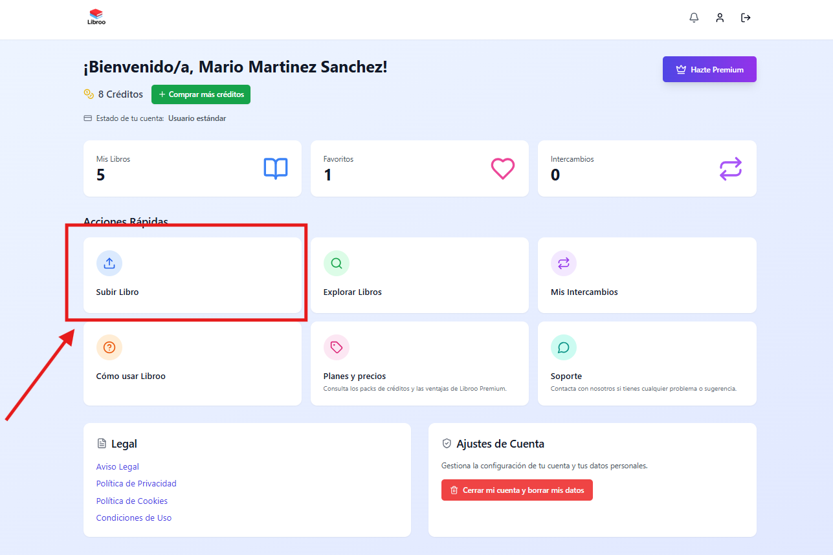Click the Cómo usar Libroo help icon
833x555 pixels.
pos(109,347)
